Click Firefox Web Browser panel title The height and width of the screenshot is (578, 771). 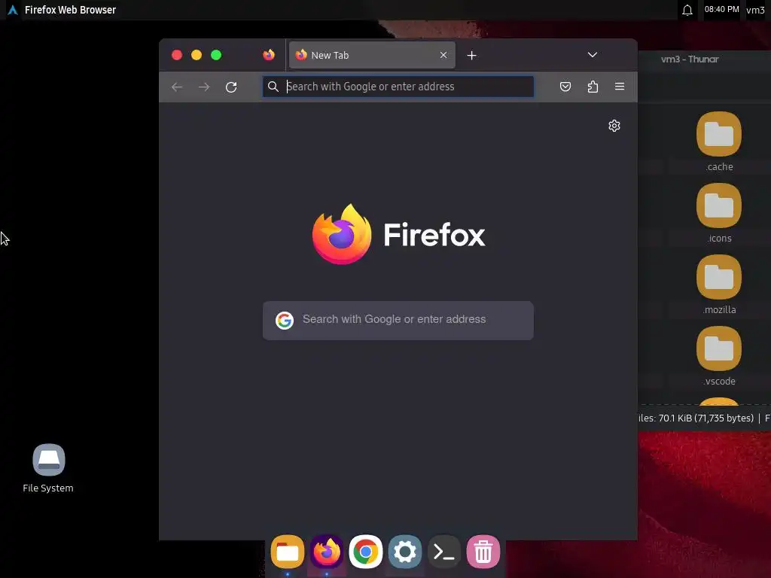pyautogui.click(x=70, y=10)
